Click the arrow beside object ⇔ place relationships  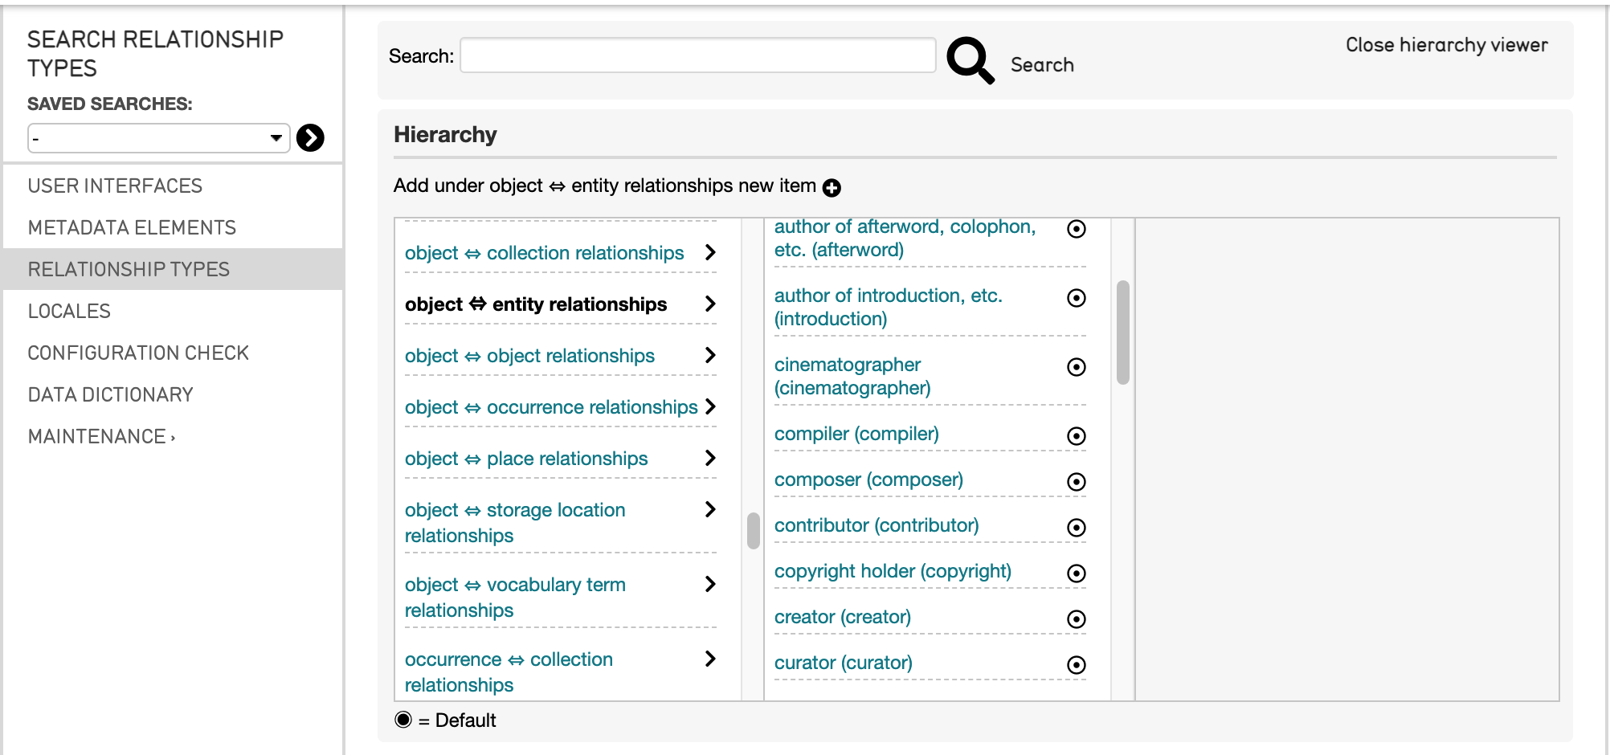pos(709,458)
